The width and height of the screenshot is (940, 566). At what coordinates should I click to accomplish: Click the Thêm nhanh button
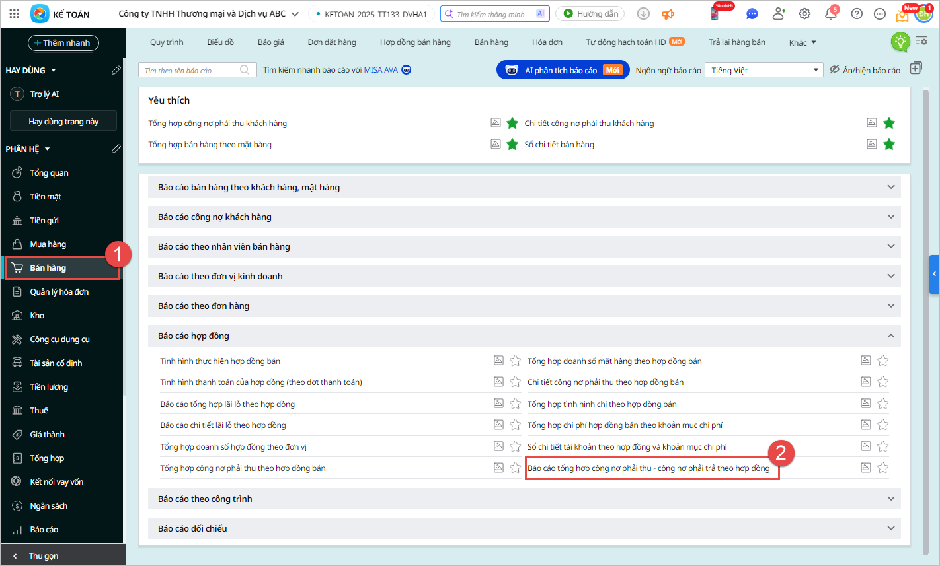tap(63, 43)
